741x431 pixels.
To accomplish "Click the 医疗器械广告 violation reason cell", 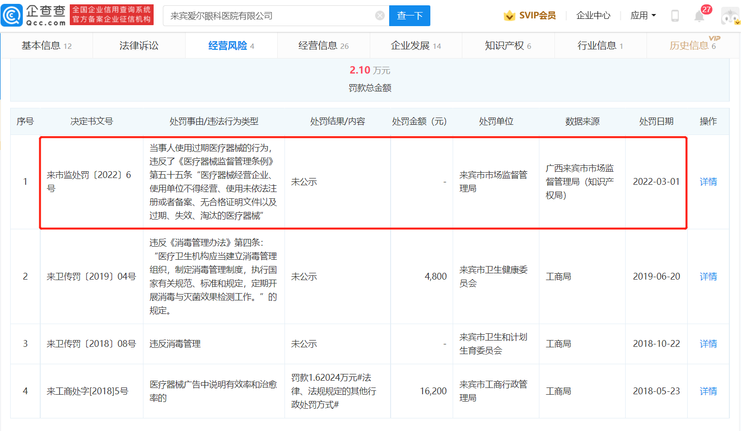I will click(x=213, y=391).
